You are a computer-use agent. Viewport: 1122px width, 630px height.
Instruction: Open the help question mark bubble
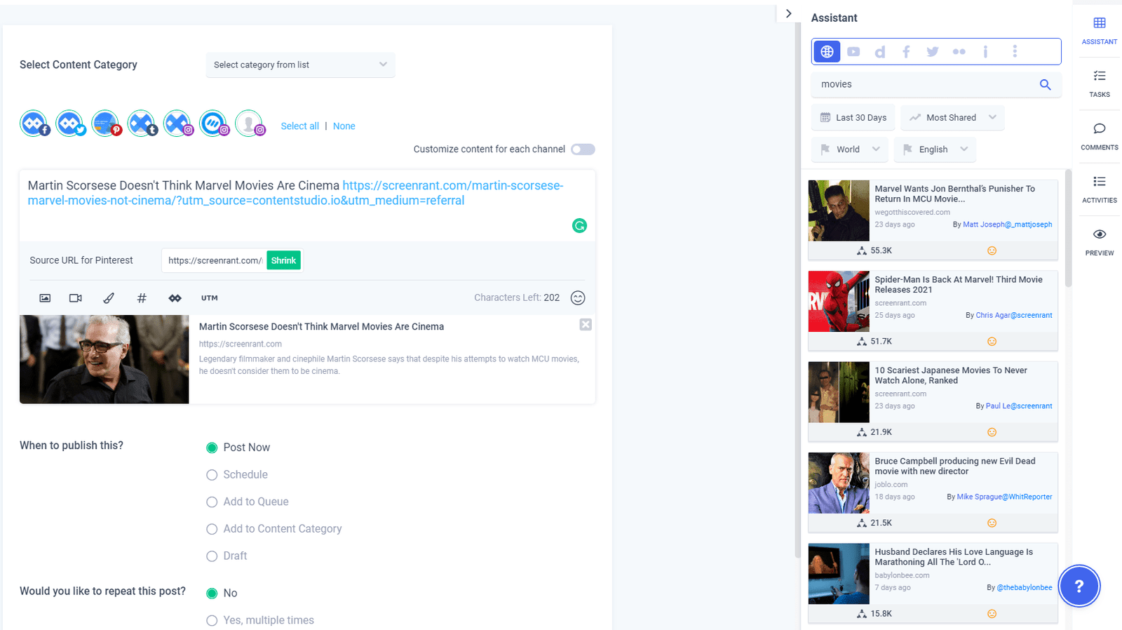click(1079, 586)
